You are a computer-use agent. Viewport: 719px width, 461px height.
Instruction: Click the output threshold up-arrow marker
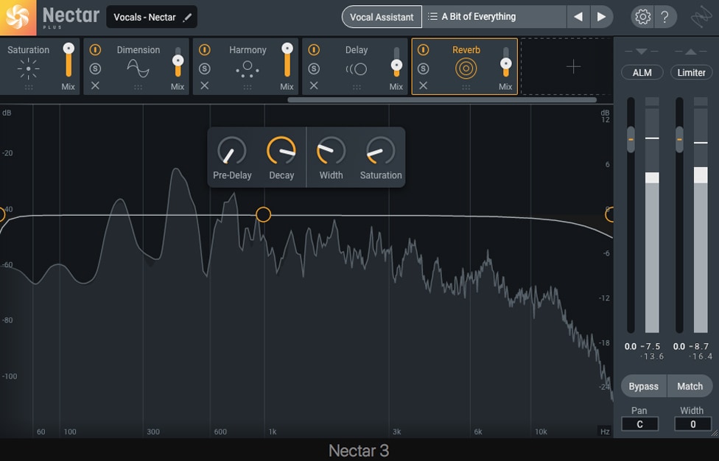pos(690,52)
